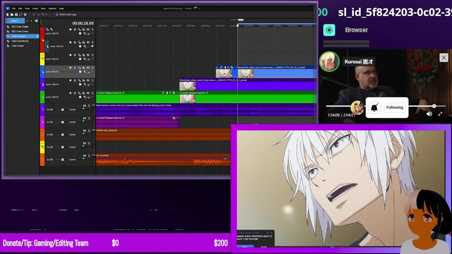Open pan/crop on green Magical Index clip
452x254 pixels.
coord(170,93)
